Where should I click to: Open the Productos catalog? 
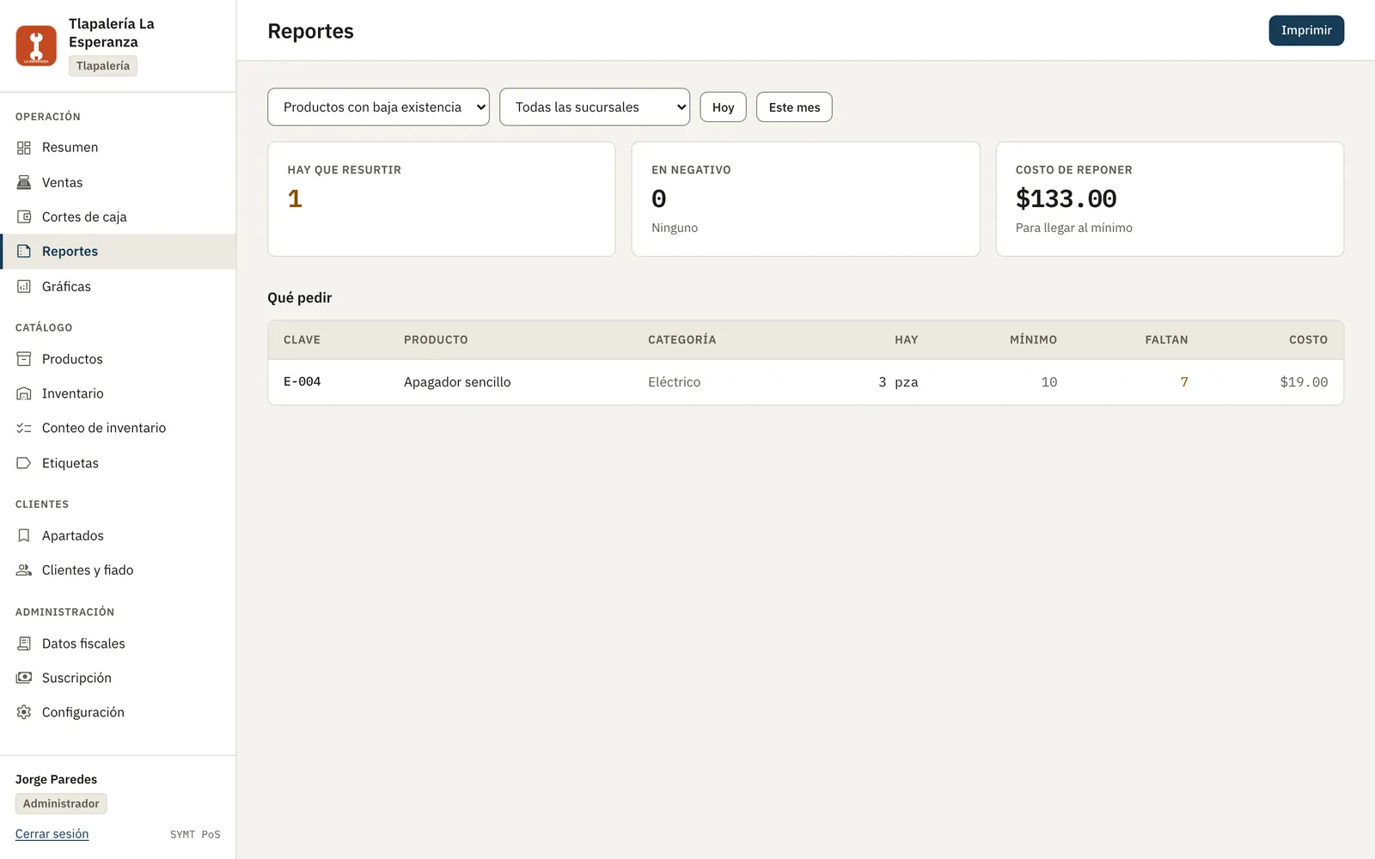118,359
